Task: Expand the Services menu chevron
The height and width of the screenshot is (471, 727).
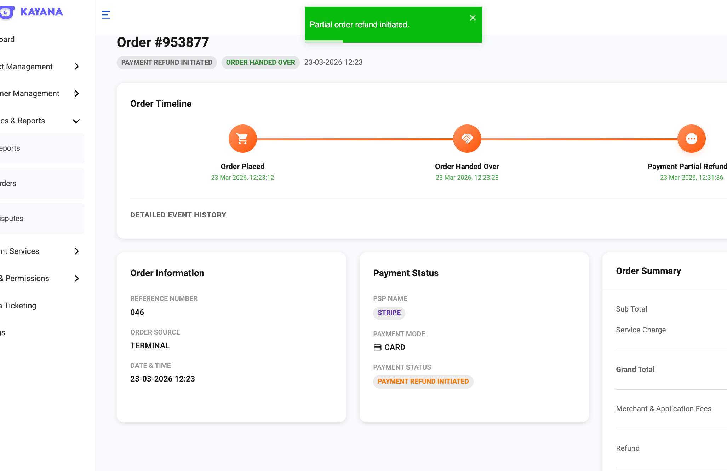Action: pos(76,251)
